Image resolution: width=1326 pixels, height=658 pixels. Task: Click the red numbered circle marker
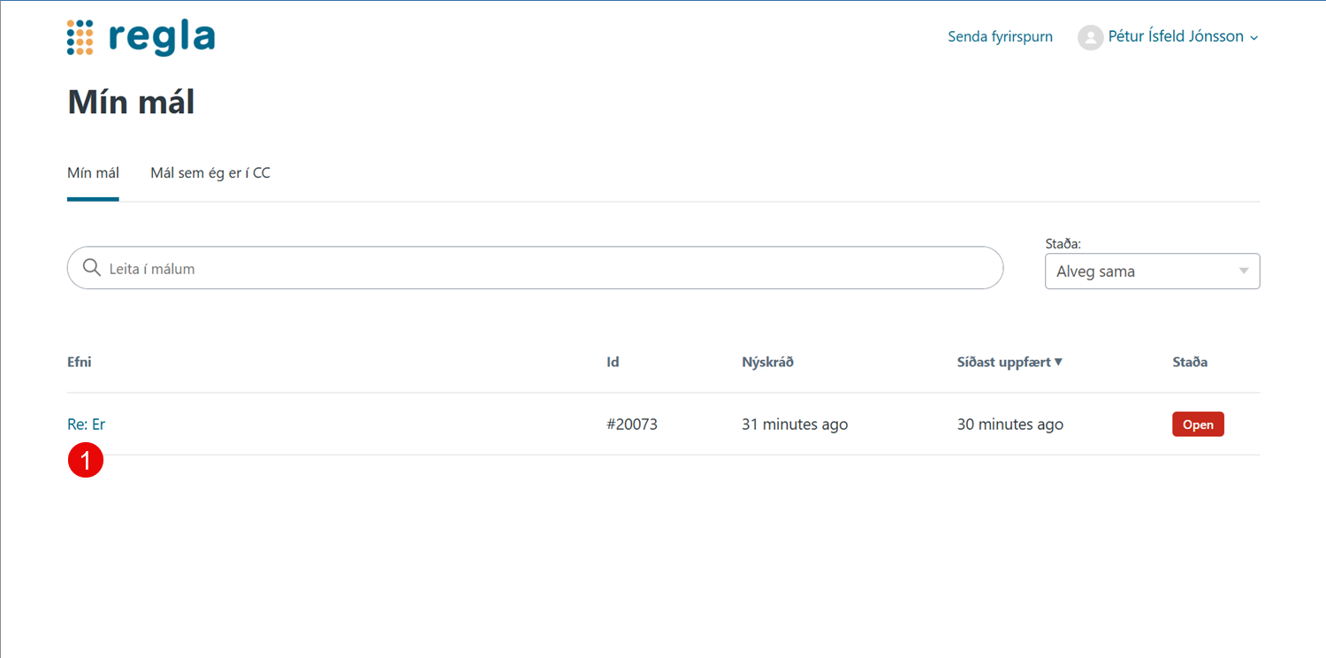tap(86, 460)
